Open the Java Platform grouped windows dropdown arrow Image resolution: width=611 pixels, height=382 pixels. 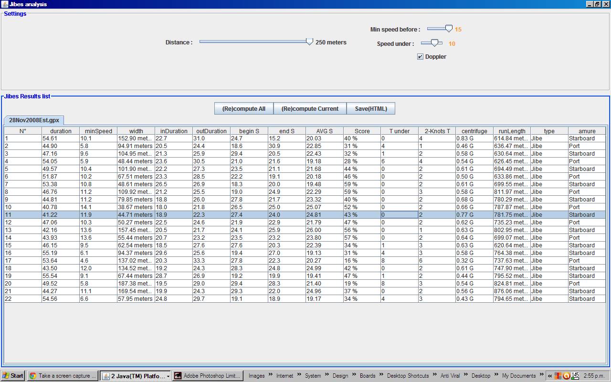pyautogui.click(x=169, y=375)
